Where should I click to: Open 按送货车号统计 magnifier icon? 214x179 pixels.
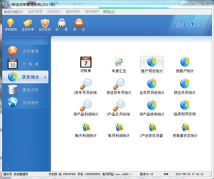[119, 86]
